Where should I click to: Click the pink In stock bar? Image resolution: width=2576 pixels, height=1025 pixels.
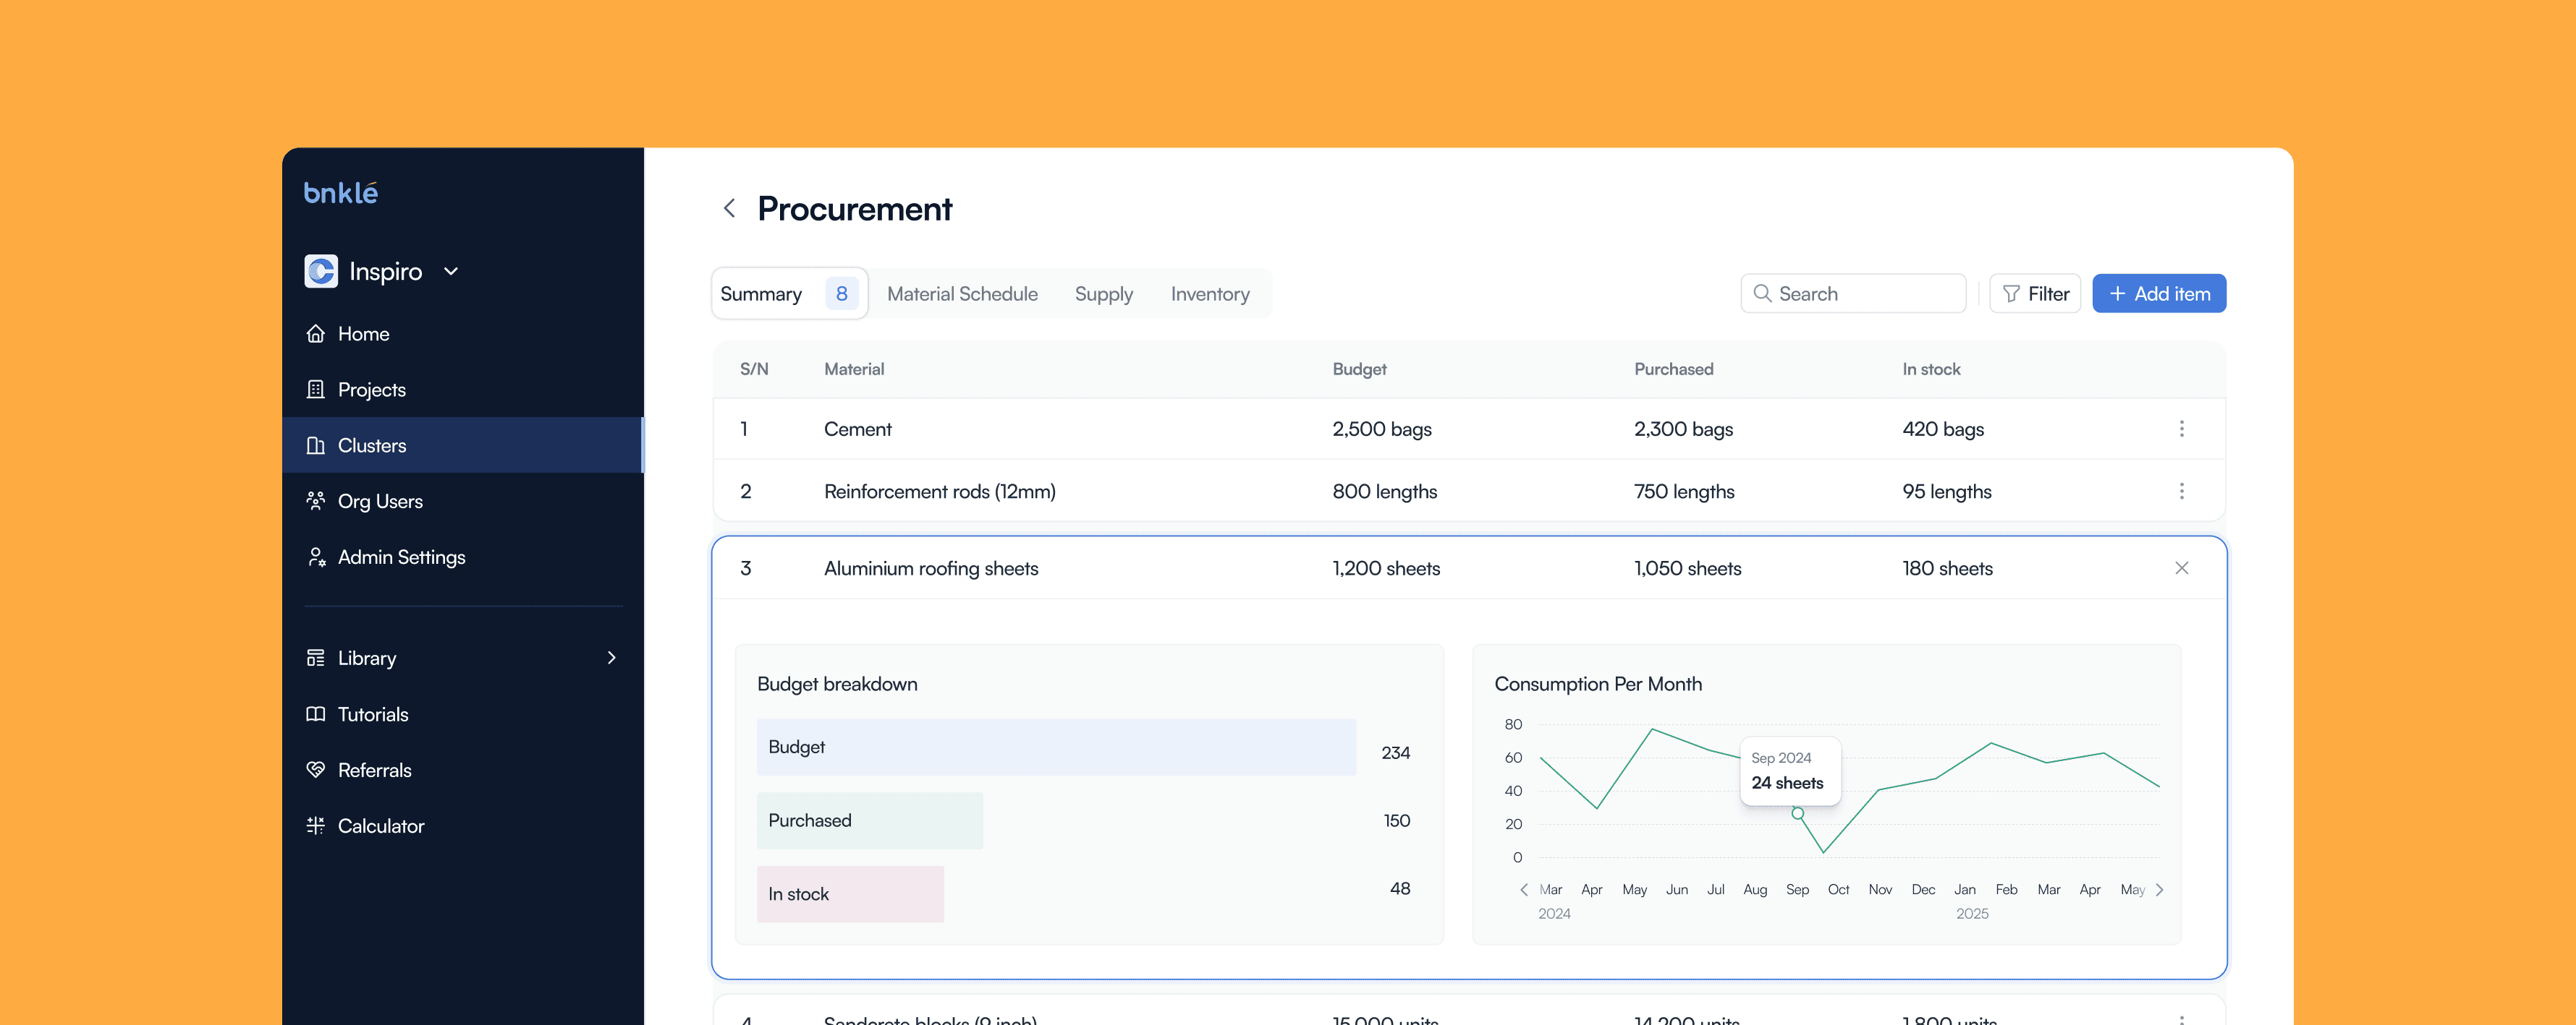pos(850,894)
